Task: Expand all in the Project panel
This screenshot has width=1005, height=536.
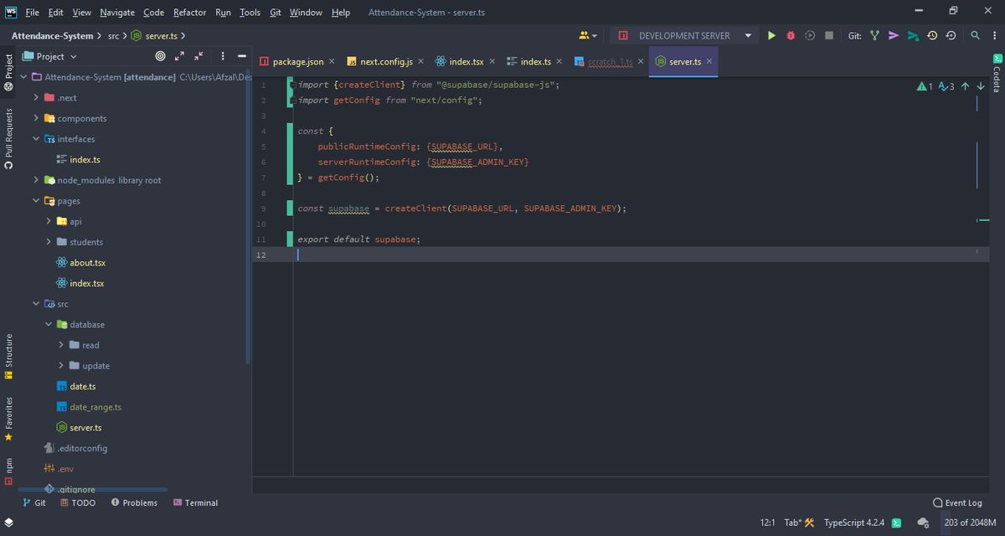Action: pos(179,56)
